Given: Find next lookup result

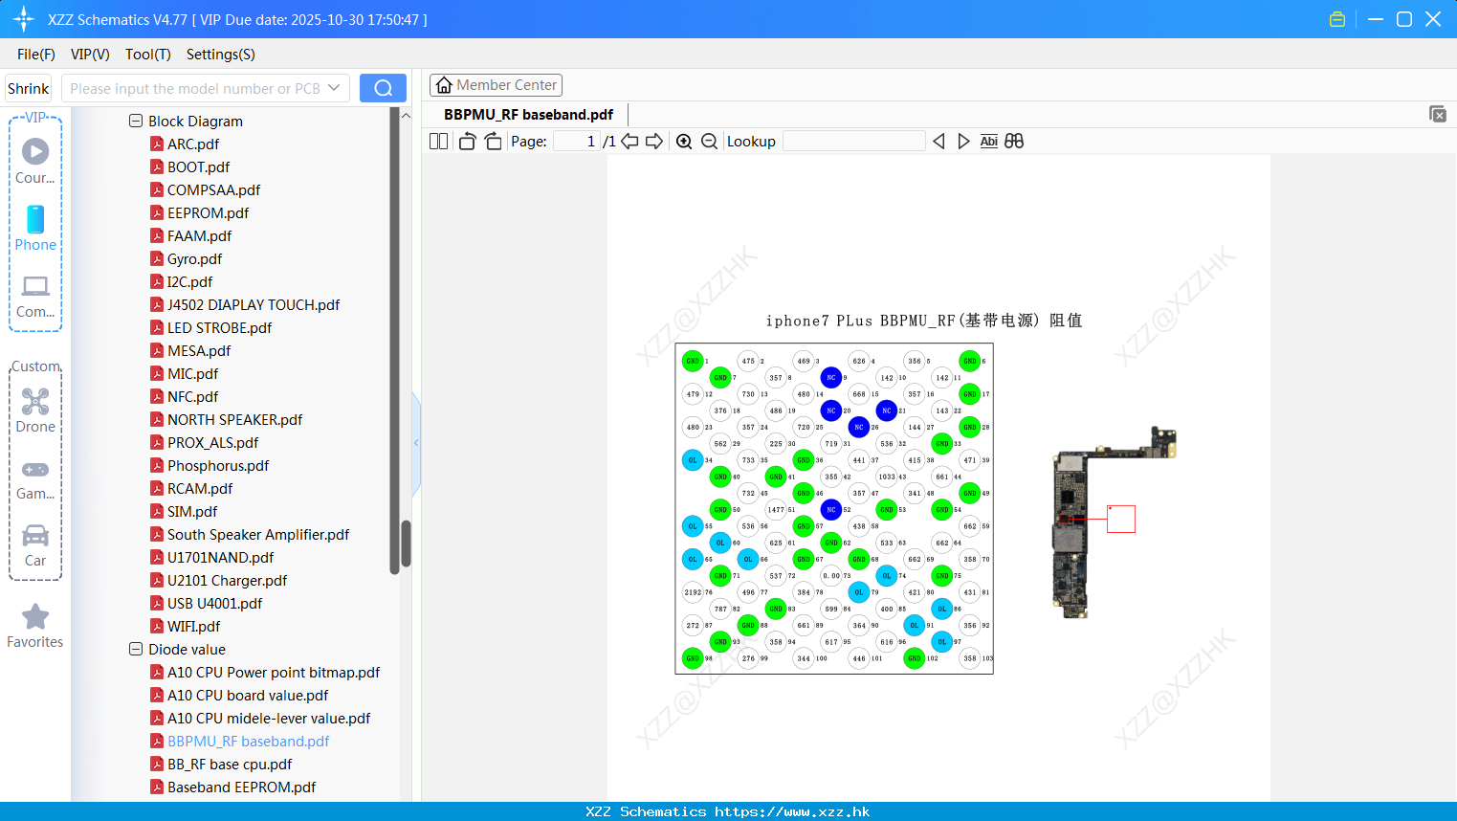Looking at the screenshot, I should pyautogui.click(x=963, y=142).
